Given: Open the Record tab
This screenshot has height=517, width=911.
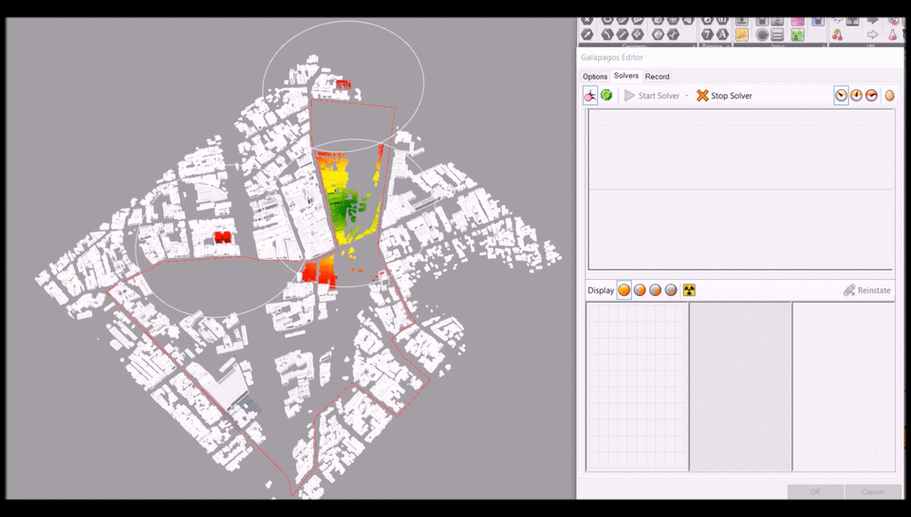Looking at the screenshot, I should coord(657,76).
